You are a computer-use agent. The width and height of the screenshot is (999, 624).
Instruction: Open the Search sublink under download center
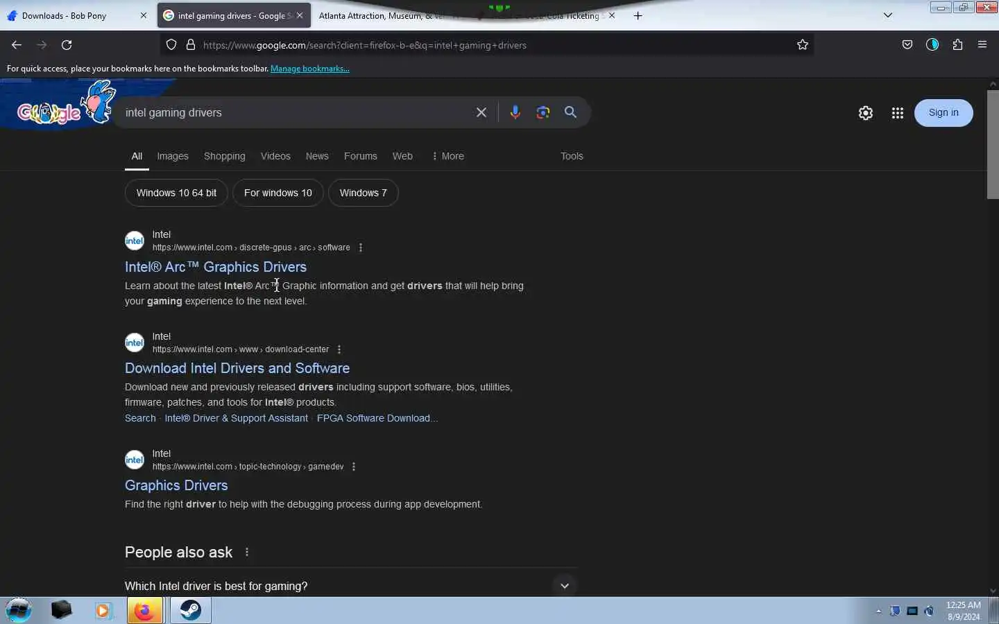point(140,418)
